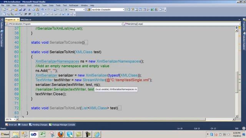Click the horizontal scrollbar thumb
The image size is (246, 138).
click(112, 119)
